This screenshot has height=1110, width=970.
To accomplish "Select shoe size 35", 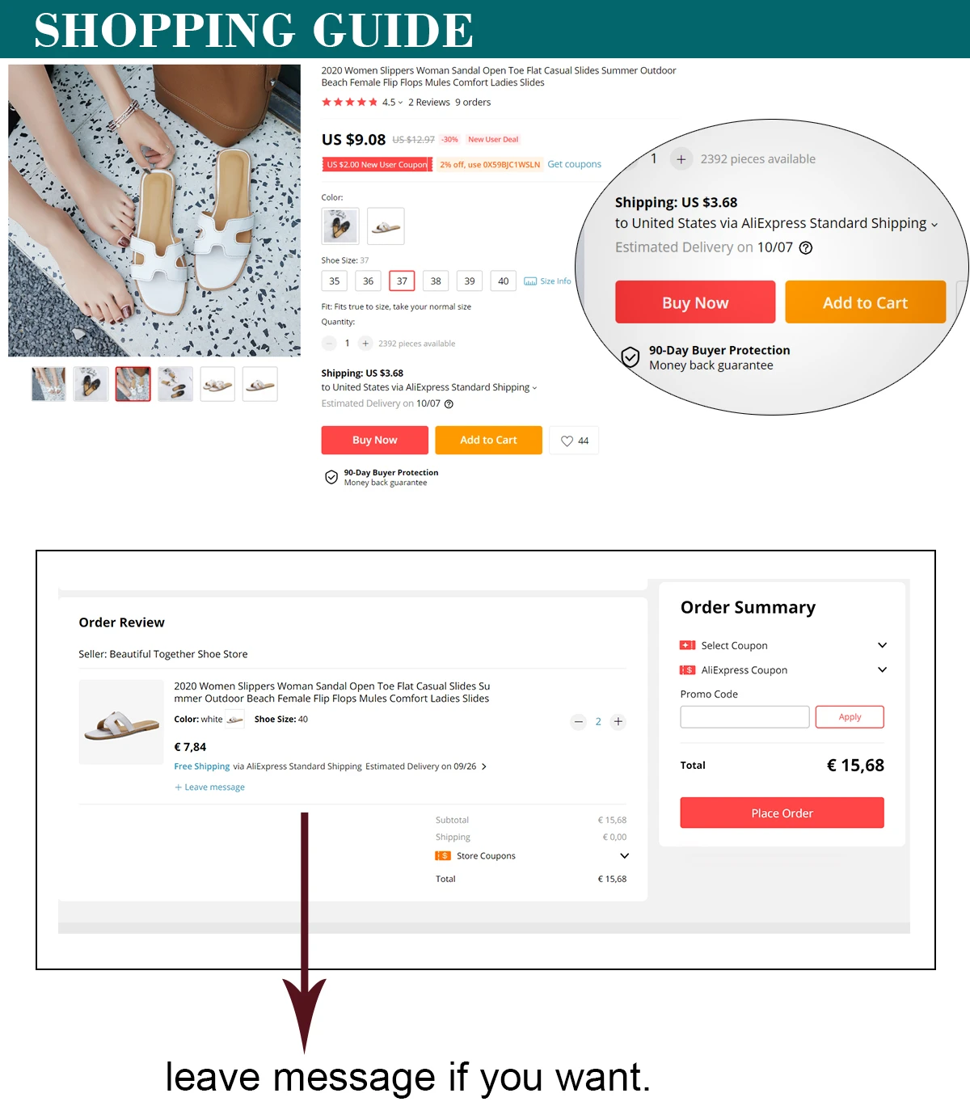I will pyautogui.click(x=335, y=281).
